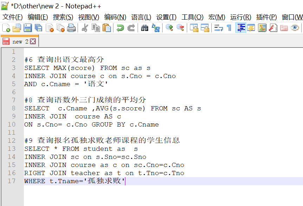Toggle word wrap in the toolbar
Screen dimensions: 303x206
click(x=218, y=28)
